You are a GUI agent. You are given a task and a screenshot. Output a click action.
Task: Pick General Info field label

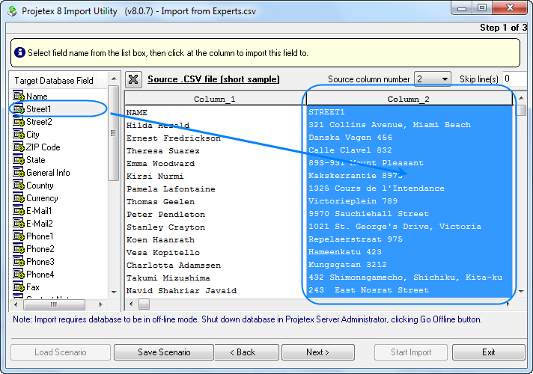[48, 173]
